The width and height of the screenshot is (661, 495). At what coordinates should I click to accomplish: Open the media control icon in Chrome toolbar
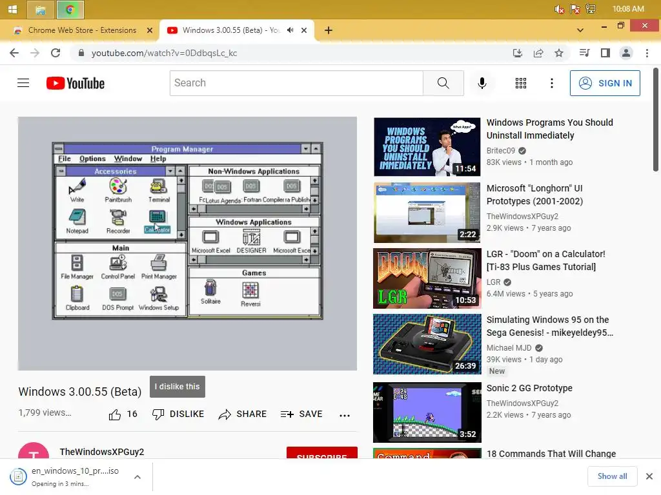click(x=584, y=53)
